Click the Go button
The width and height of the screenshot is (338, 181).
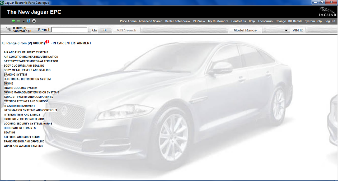pyautogui.click(x=95, y=30)
